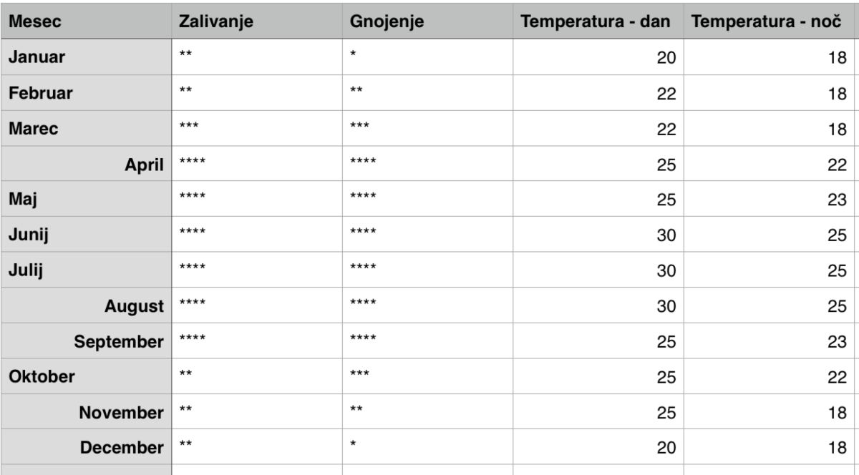This screenshot has height=475, width=859.
Task: Click Januar's daytime temperature value 20
Action: [666, 59]
